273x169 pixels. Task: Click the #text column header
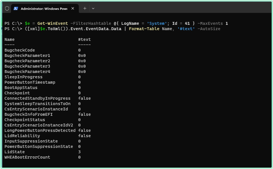(x=84, y=39)
